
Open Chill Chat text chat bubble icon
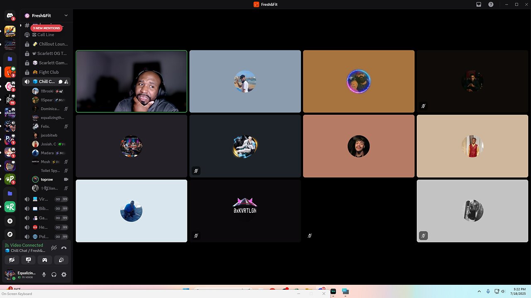coord(61,82)
